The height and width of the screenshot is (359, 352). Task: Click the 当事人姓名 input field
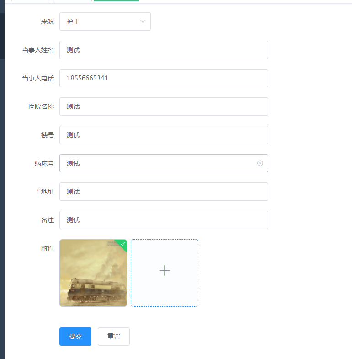(164, 50)
